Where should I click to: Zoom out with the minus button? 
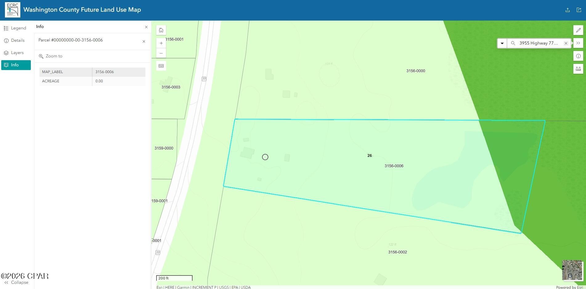point(161,53)
